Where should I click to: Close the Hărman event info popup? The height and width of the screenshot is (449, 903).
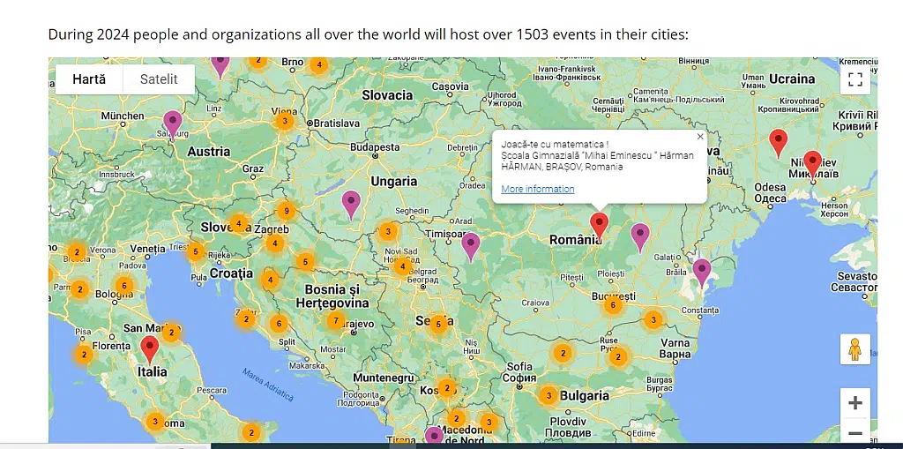coord(699,137)
